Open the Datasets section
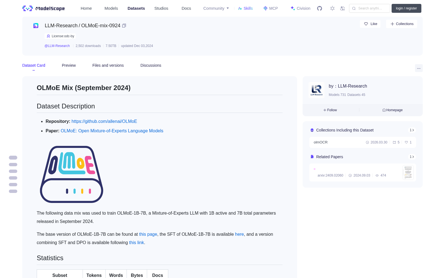 coord(136,8)
